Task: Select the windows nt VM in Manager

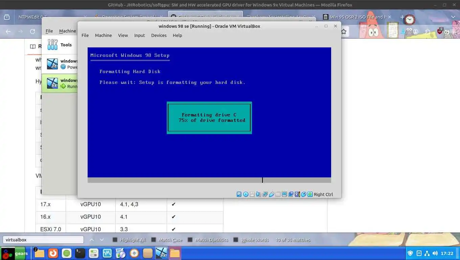Action: point(60,64)
